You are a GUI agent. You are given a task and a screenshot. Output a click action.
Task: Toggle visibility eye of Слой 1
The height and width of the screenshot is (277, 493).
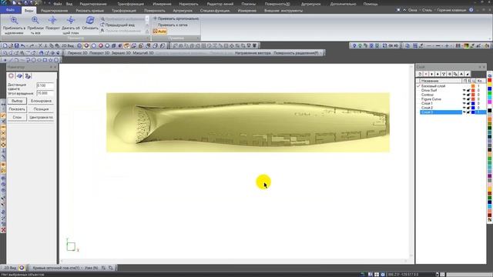point(464,103)
